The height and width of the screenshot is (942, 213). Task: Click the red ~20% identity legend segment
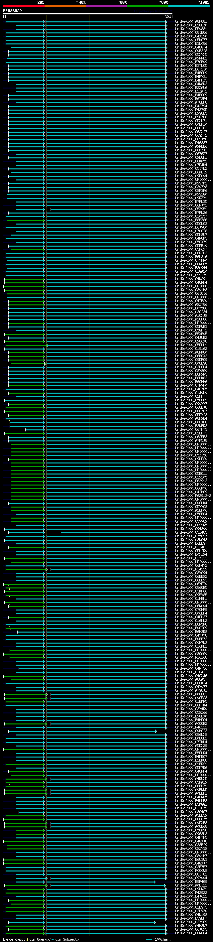(x=24, y=6)
